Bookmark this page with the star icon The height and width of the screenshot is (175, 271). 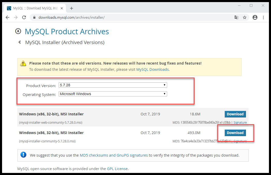(245, 17)
